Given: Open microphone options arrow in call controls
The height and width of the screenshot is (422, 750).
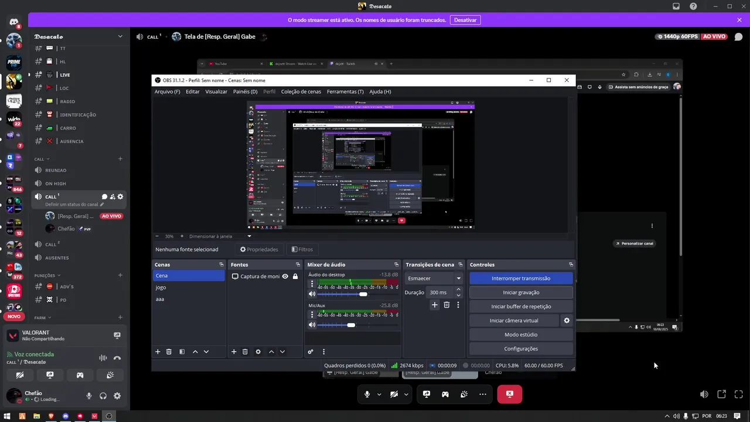Looking at the screenshot, I should click(x=379, y=394).
